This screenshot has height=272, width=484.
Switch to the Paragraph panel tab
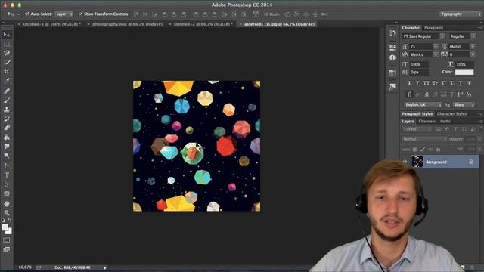click(x=433, y=28)
